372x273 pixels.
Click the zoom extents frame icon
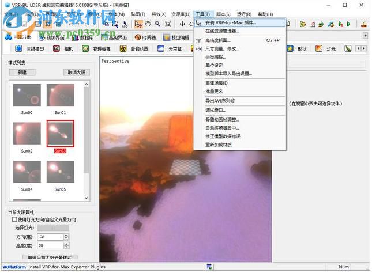pyautogui.click(x=168, y=24)
